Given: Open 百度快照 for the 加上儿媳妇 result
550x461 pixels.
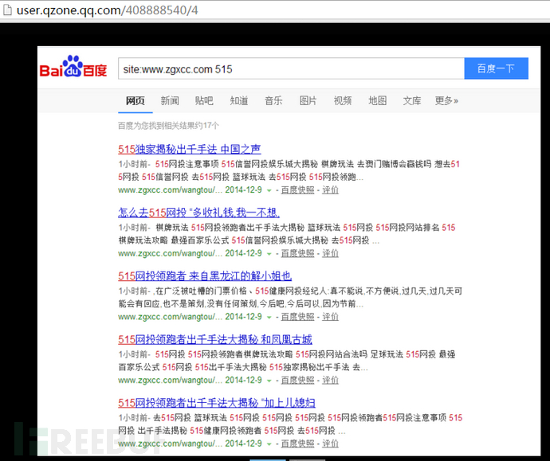Looking at the screenshot, I should [298, 443].
